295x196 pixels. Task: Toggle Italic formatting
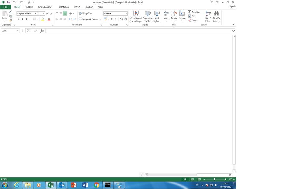[x=22, y=19]
